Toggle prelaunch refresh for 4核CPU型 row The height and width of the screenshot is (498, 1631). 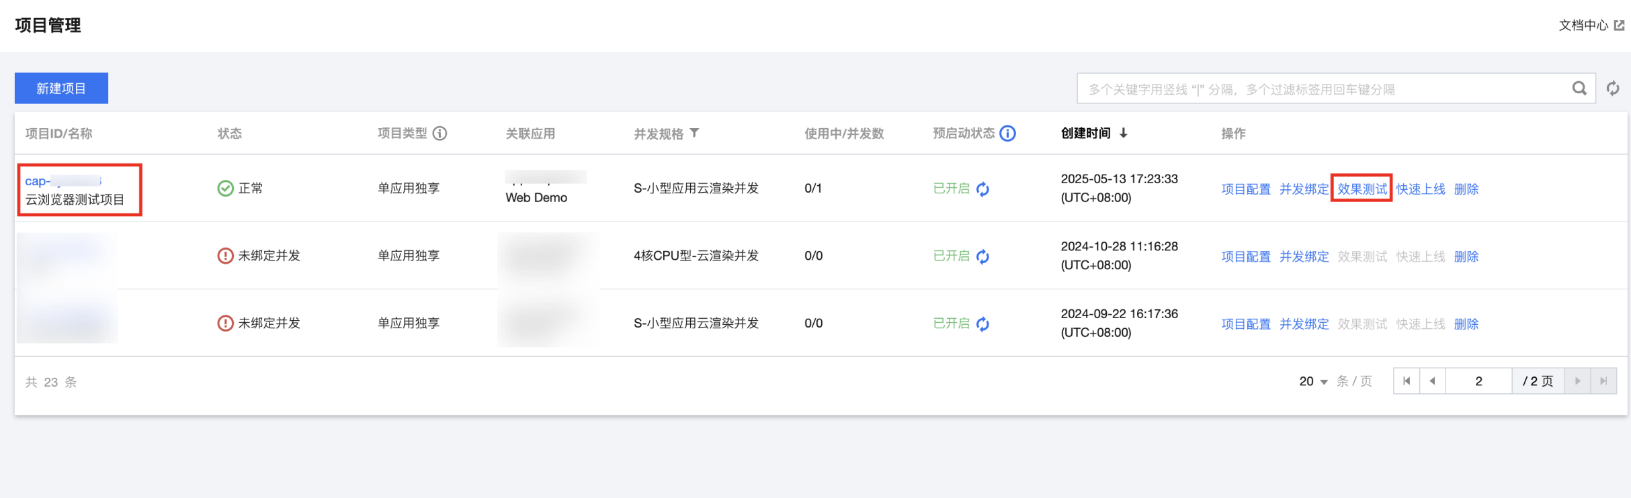(x=982, y=256)
